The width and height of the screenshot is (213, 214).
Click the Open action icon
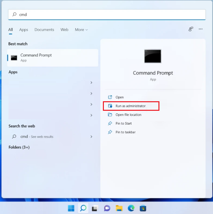(110, 97)
